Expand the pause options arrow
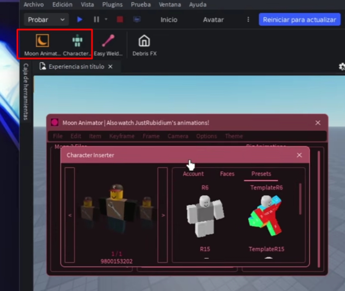This screenshot has width=345, height=291. tap(106, 19)
